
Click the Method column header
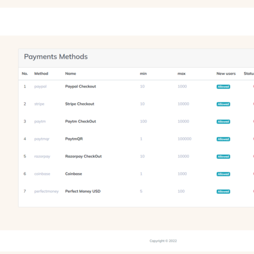[x=41, y=74]
